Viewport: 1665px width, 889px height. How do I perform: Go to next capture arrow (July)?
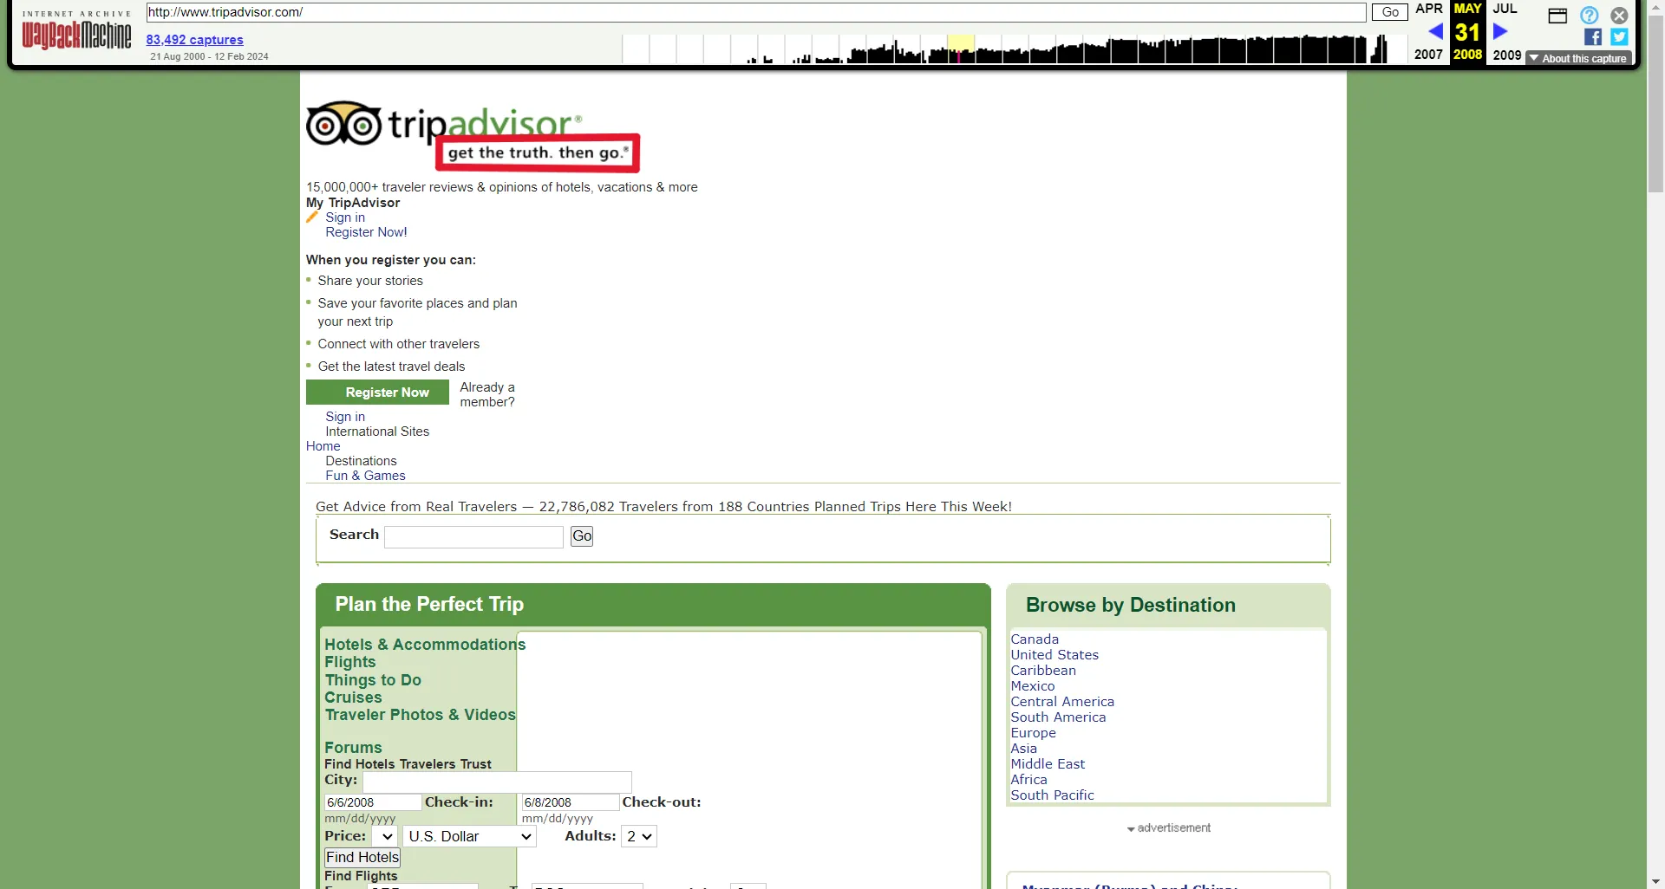[x=1500, y=32]
